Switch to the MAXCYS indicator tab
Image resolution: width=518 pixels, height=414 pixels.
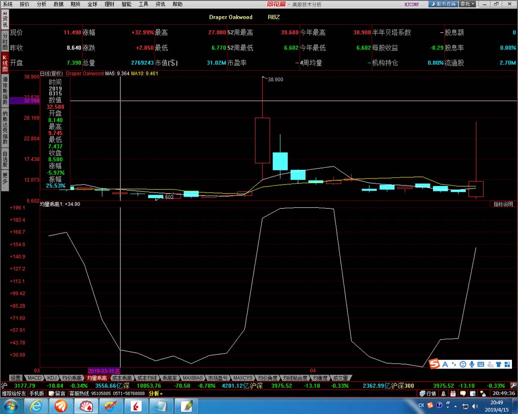click(243, 378)
